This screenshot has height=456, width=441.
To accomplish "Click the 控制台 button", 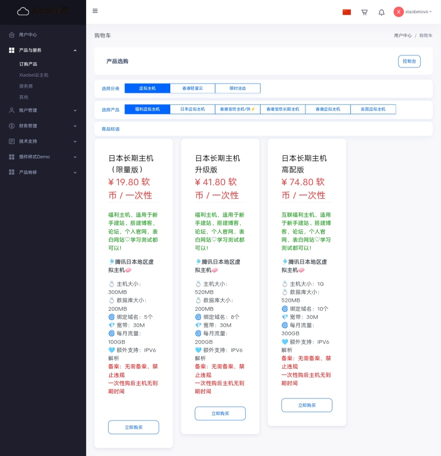I will pos(409,61).
